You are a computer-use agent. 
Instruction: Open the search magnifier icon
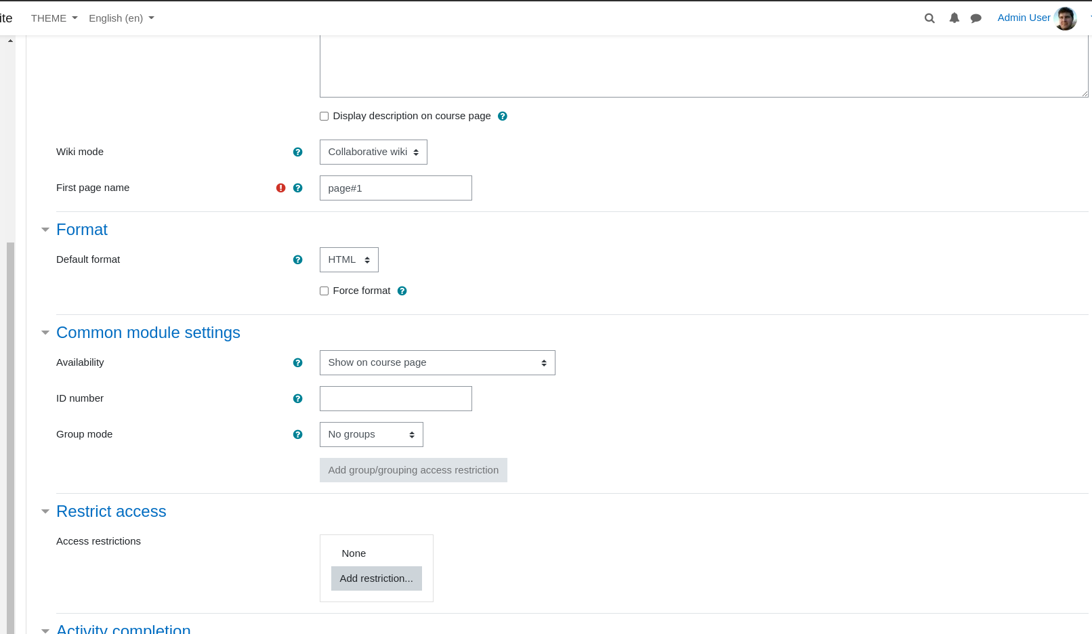click(x=929, y=18)
